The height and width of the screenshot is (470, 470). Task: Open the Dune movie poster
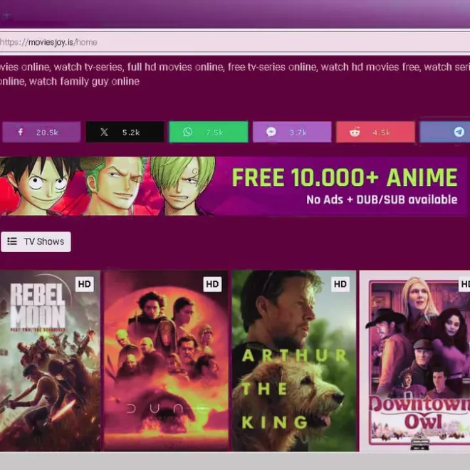[166, 360]
